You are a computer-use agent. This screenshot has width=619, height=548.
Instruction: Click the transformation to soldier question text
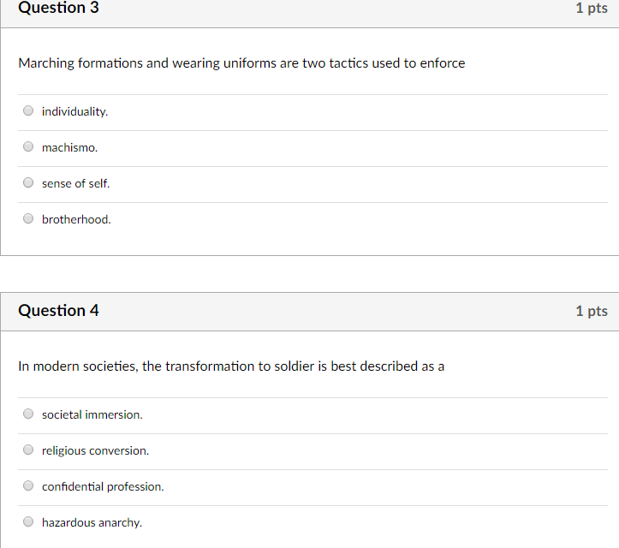[231, 366]
